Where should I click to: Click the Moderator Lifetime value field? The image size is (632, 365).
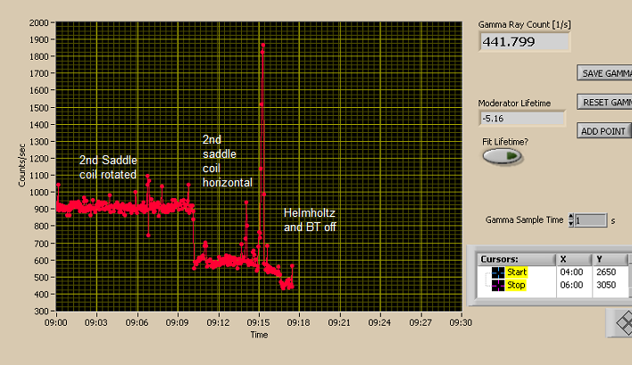point(522,119)
